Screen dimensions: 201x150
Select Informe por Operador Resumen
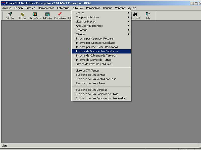pos(101,38)
